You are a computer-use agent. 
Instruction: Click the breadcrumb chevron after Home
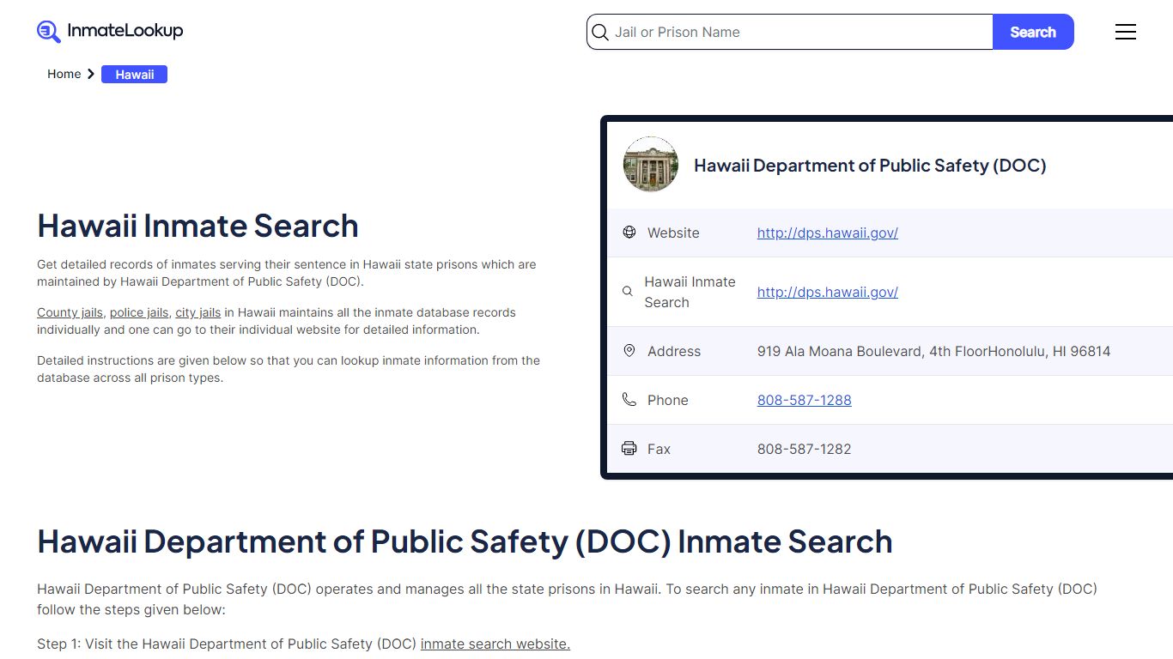(x=91, y=74)
